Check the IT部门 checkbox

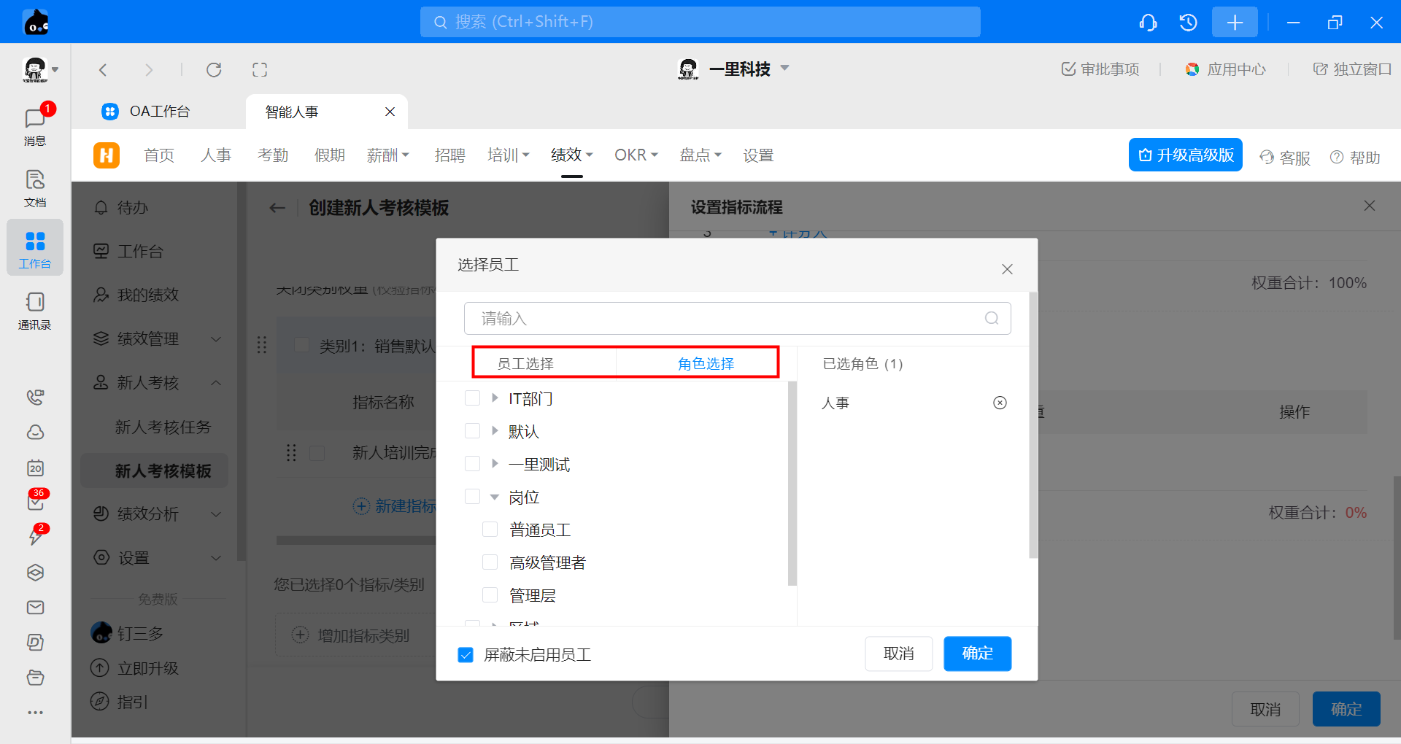click(473, 398)
